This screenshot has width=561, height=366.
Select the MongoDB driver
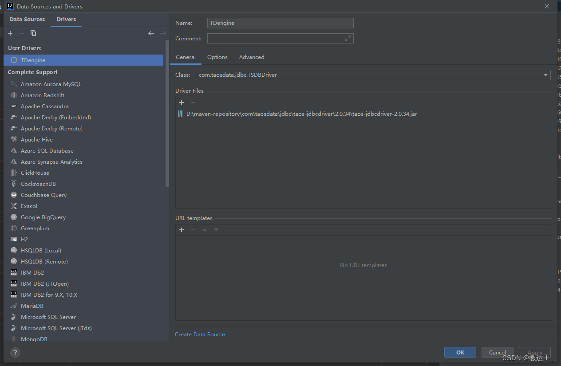tap(83, 338)
